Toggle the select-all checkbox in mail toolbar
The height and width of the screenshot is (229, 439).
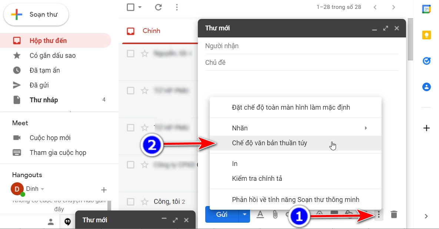pyautogui.click(x=130, y=7)
